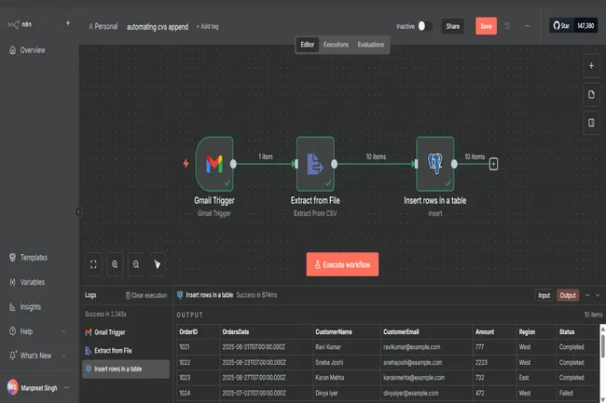Click the Save button
606x403 pixels.
click(x=486, y=26)
